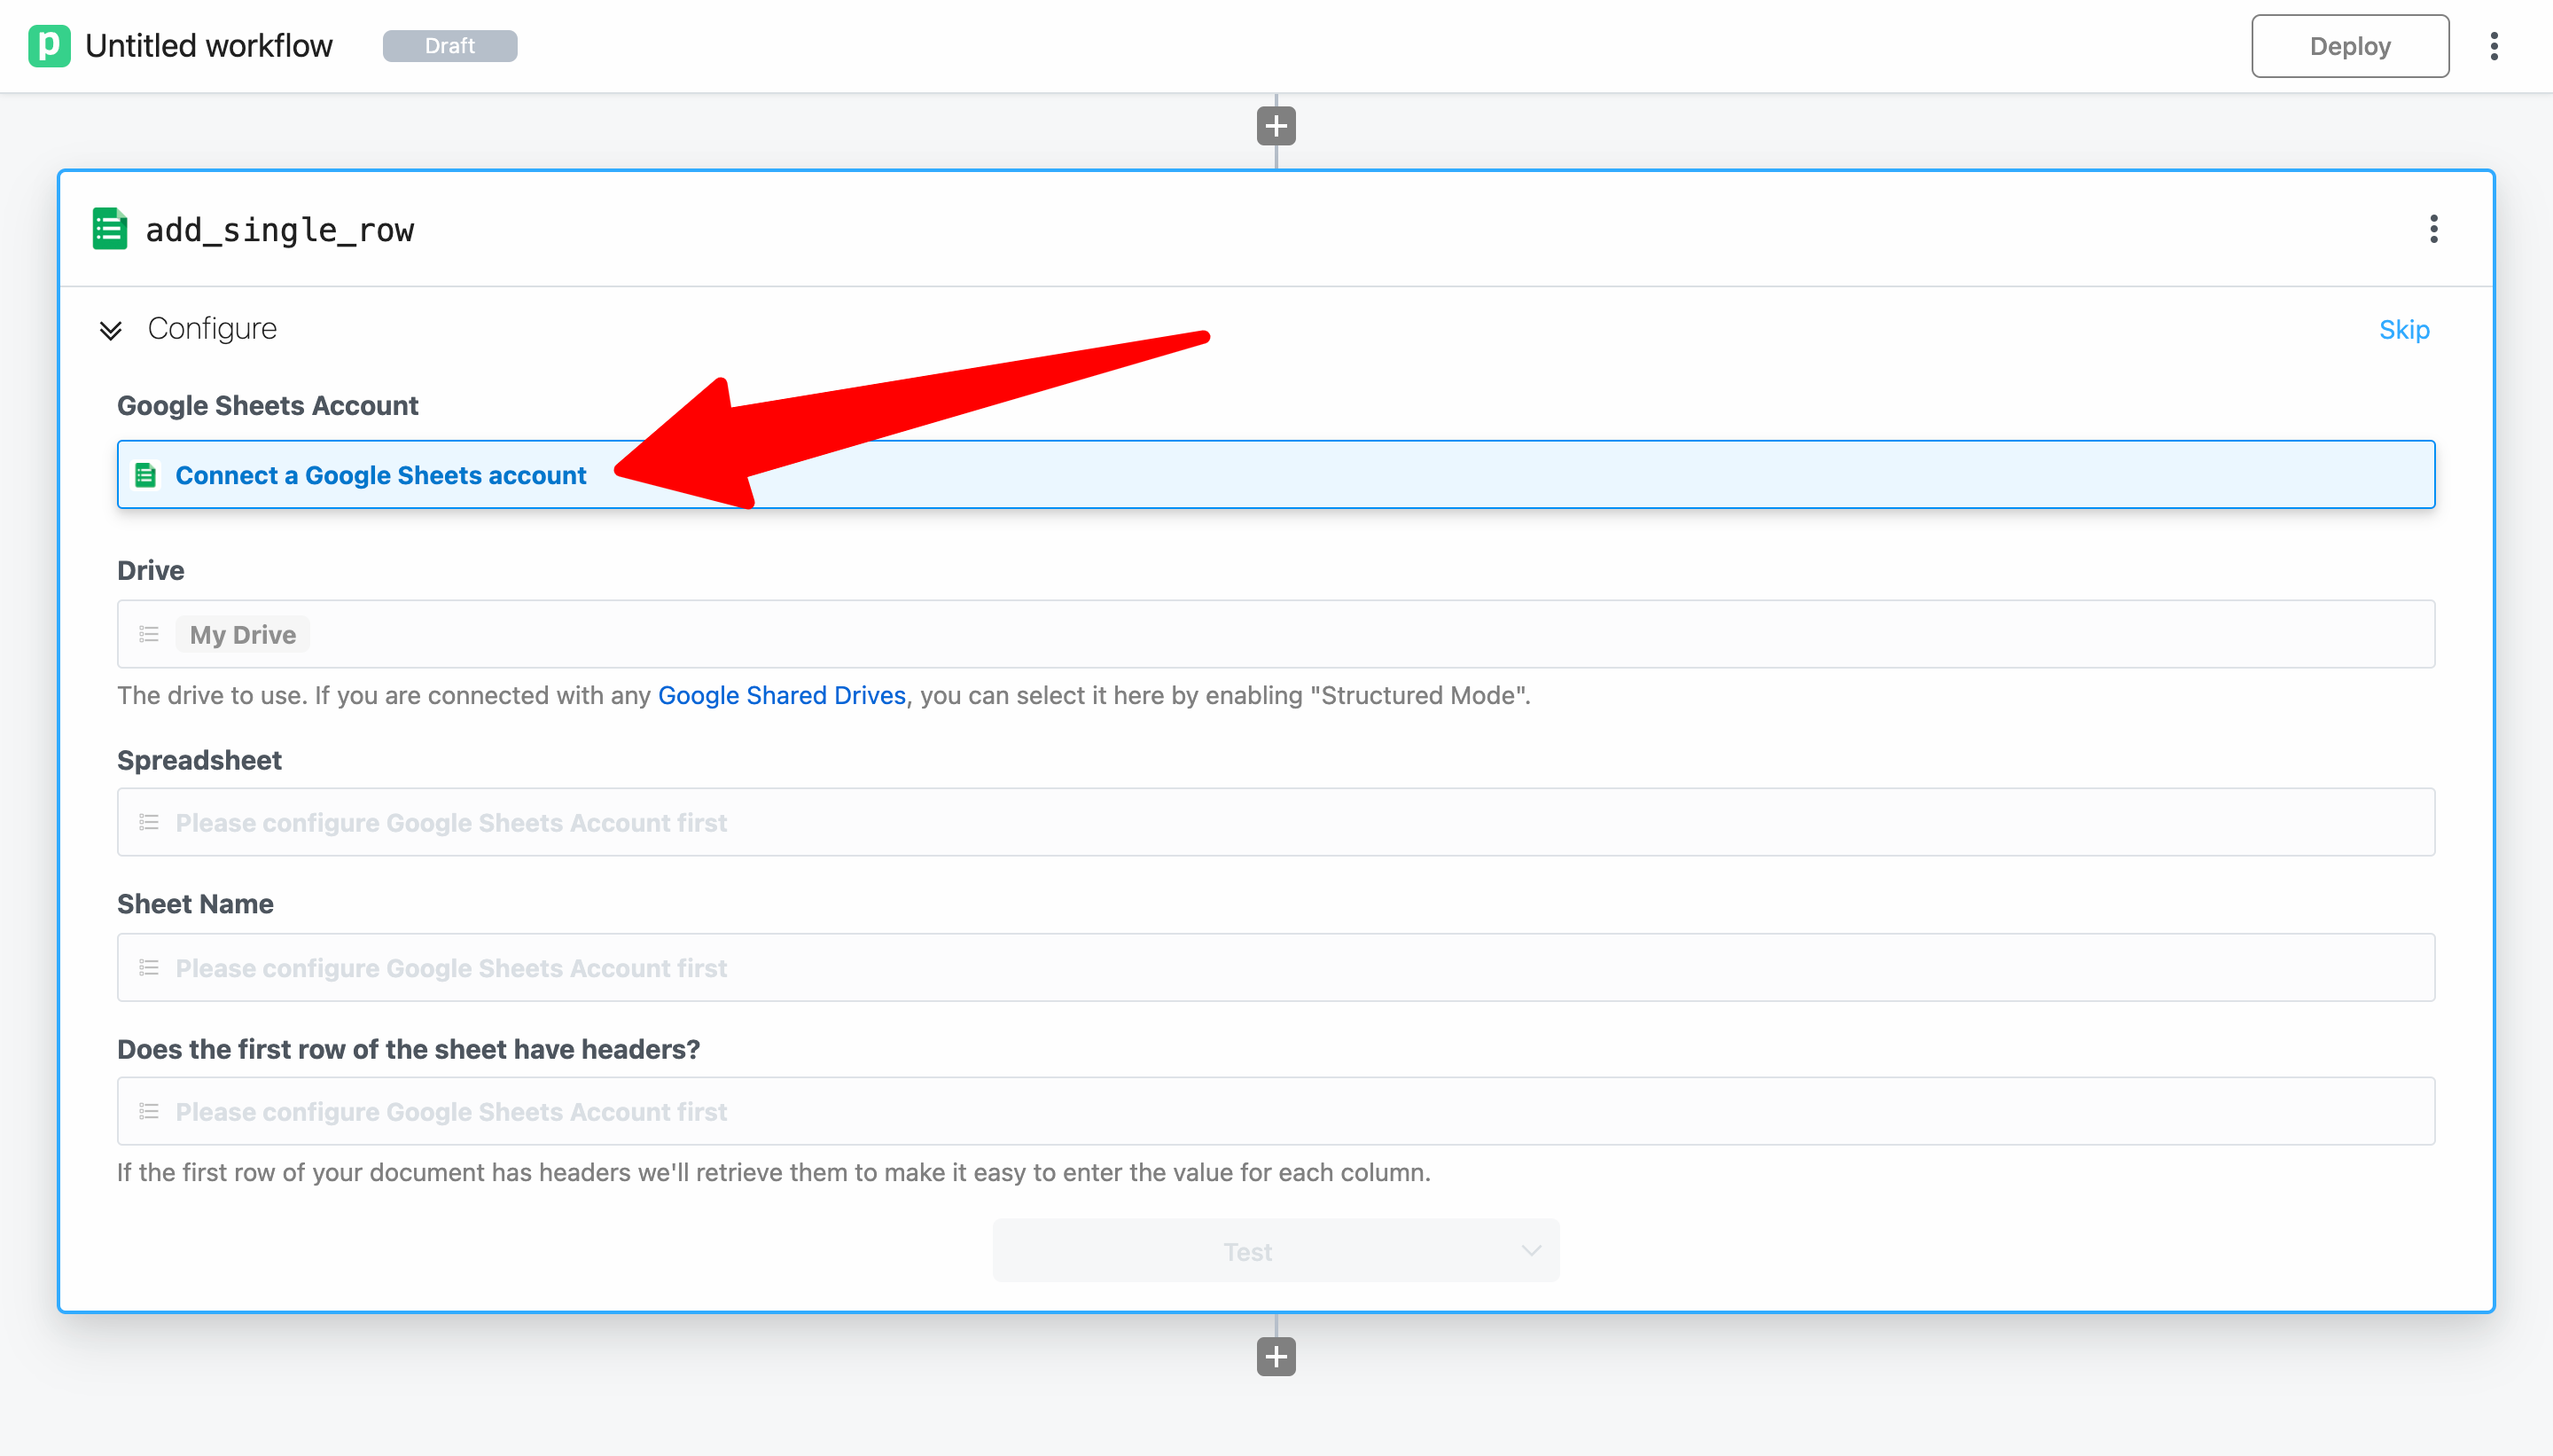Open the add_single_row step options menu
This screenshot has height=1456, width=2553.
(x=2433, y=229)
